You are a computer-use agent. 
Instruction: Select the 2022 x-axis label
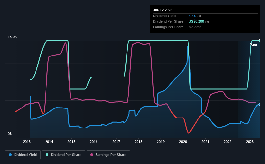(228, 142)
